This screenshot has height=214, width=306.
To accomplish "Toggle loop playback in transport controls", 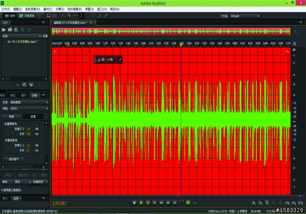I will coord(188,203).
